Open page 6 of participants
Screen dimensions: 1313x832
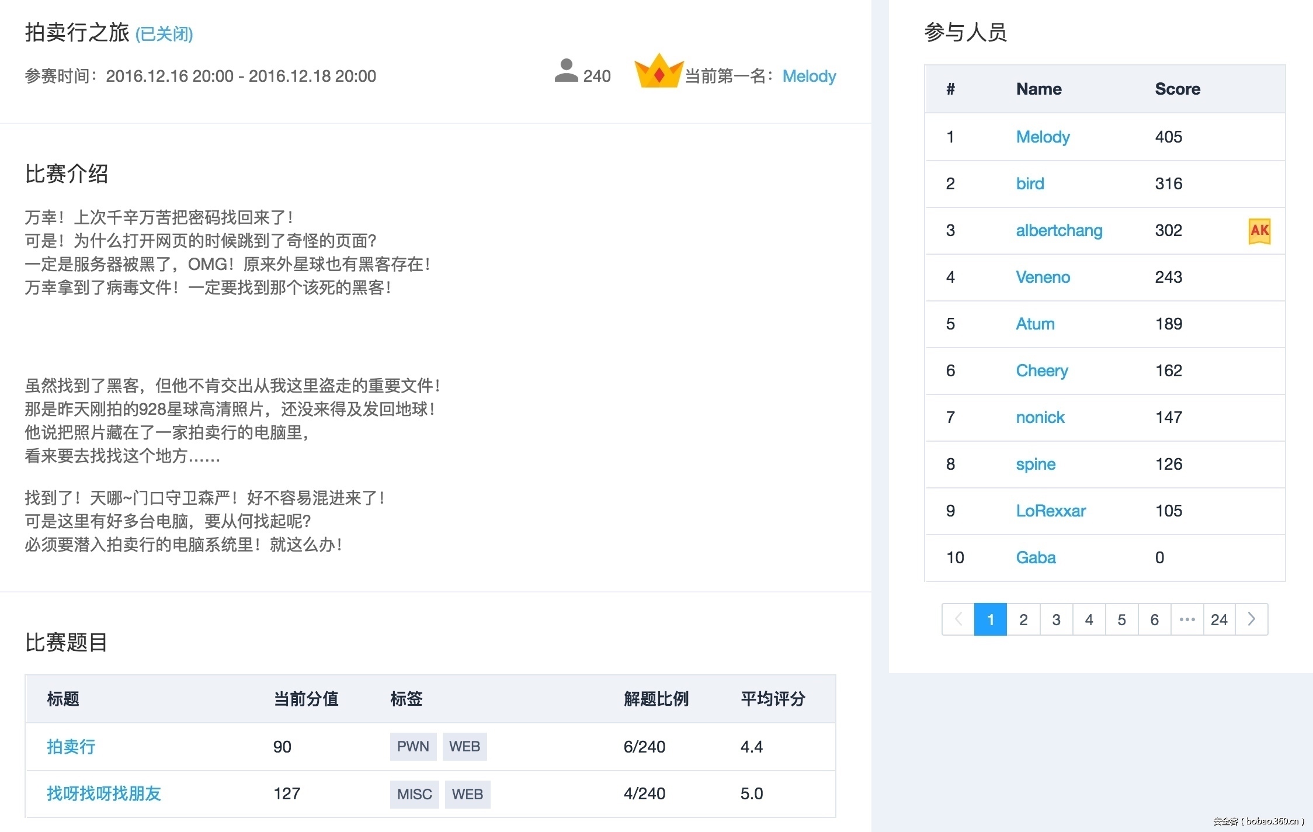[1154, 619]
